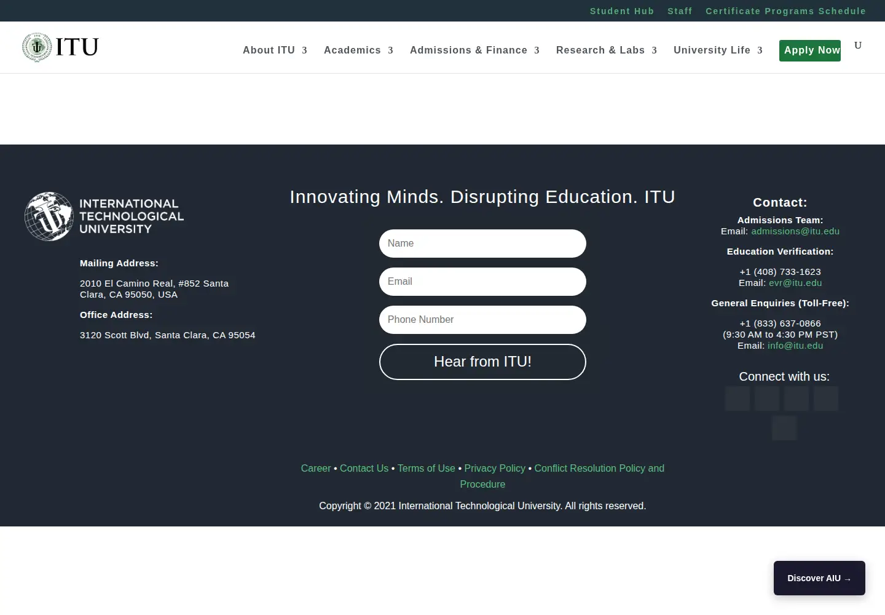Click the Discover AIU button
885x615 pixels.
819,578
